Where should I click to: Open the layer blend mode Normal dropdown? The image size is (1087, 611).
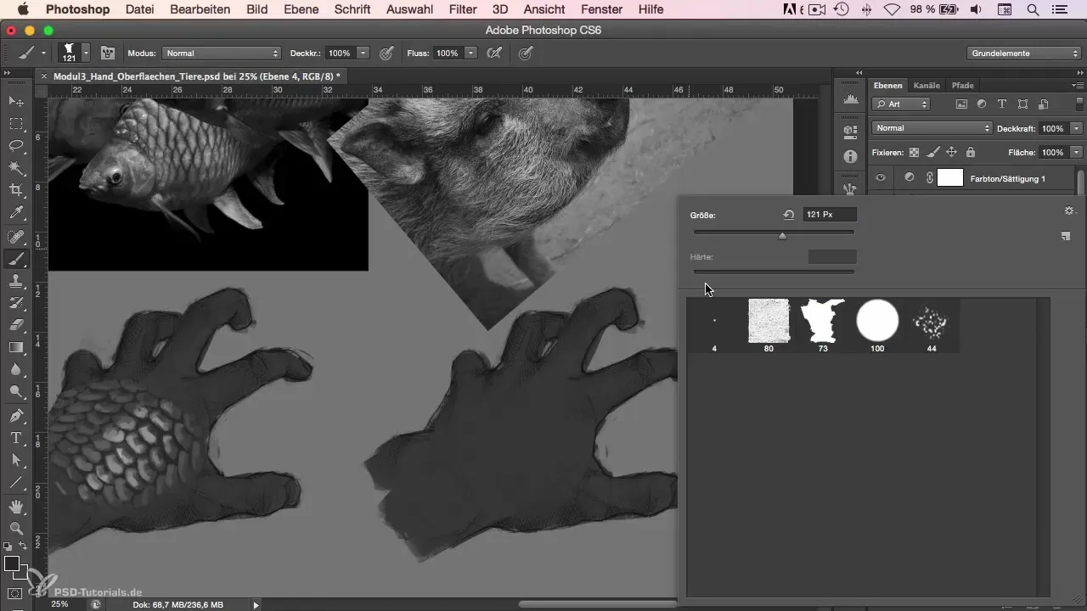(932, 128)
